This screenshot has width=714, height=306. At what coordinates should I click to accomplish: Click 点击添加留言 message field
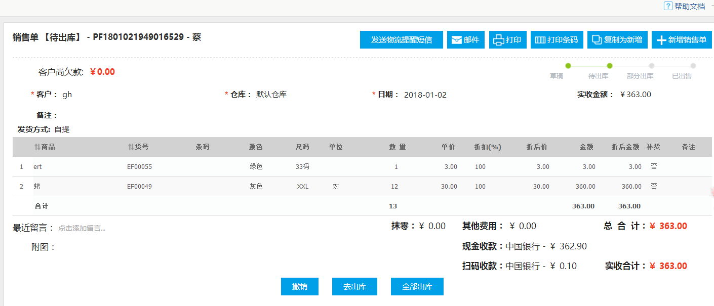point(82,228)
